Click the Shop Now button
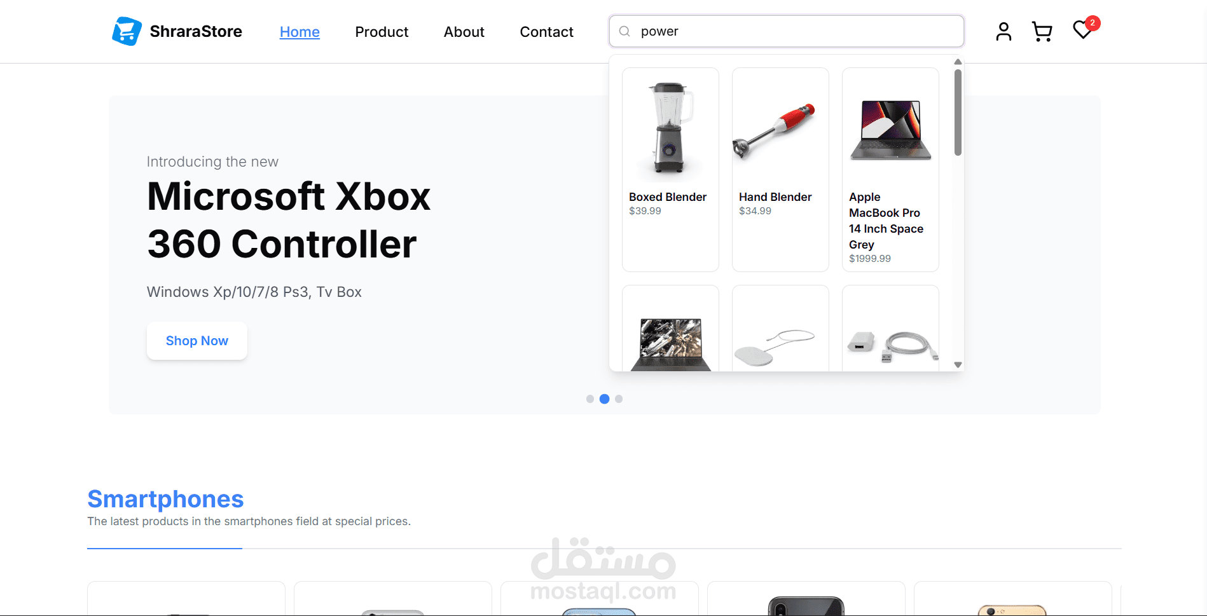Screen dimensions: 1207x616 click(x=197, y=341)
